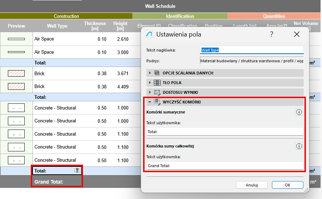322x199 pixels.
Task: Select the Quantities header group
Action: [x=274, y=16]
